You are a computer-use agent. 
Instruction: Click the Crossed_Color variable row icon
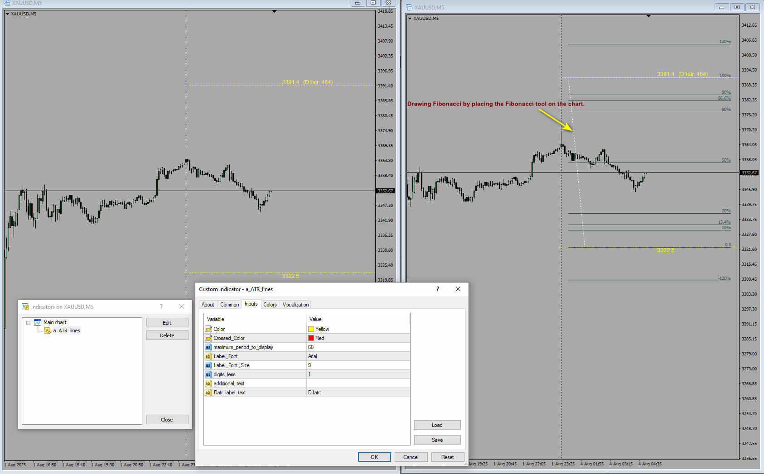point(208,338)
